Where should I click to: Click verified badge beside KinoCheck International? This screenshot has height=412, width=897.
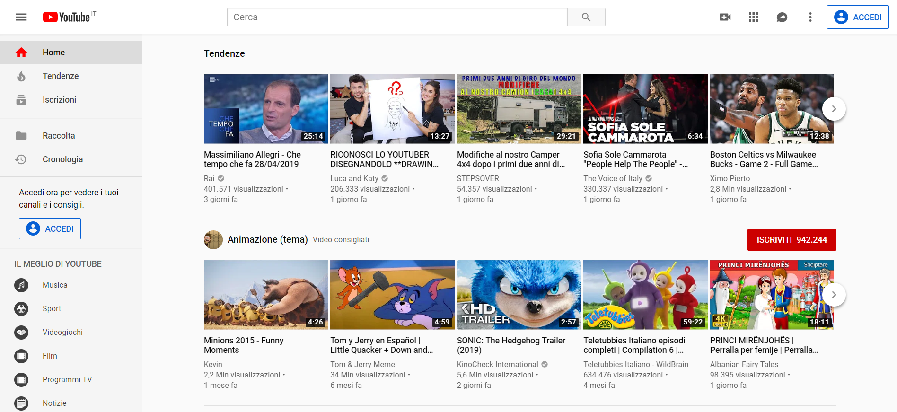[x=545, y=364]
